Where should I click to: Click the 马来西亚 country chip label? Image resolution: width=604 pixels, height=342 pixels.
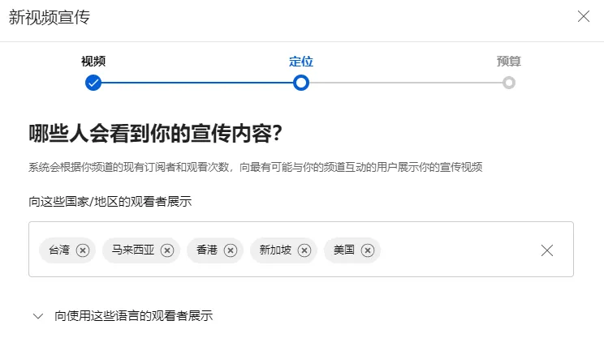133,250
